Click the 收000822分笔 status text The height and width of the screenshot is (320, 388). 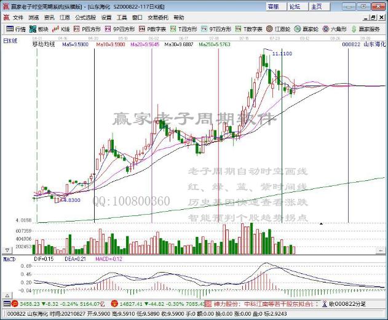click(x=347, y=303)
